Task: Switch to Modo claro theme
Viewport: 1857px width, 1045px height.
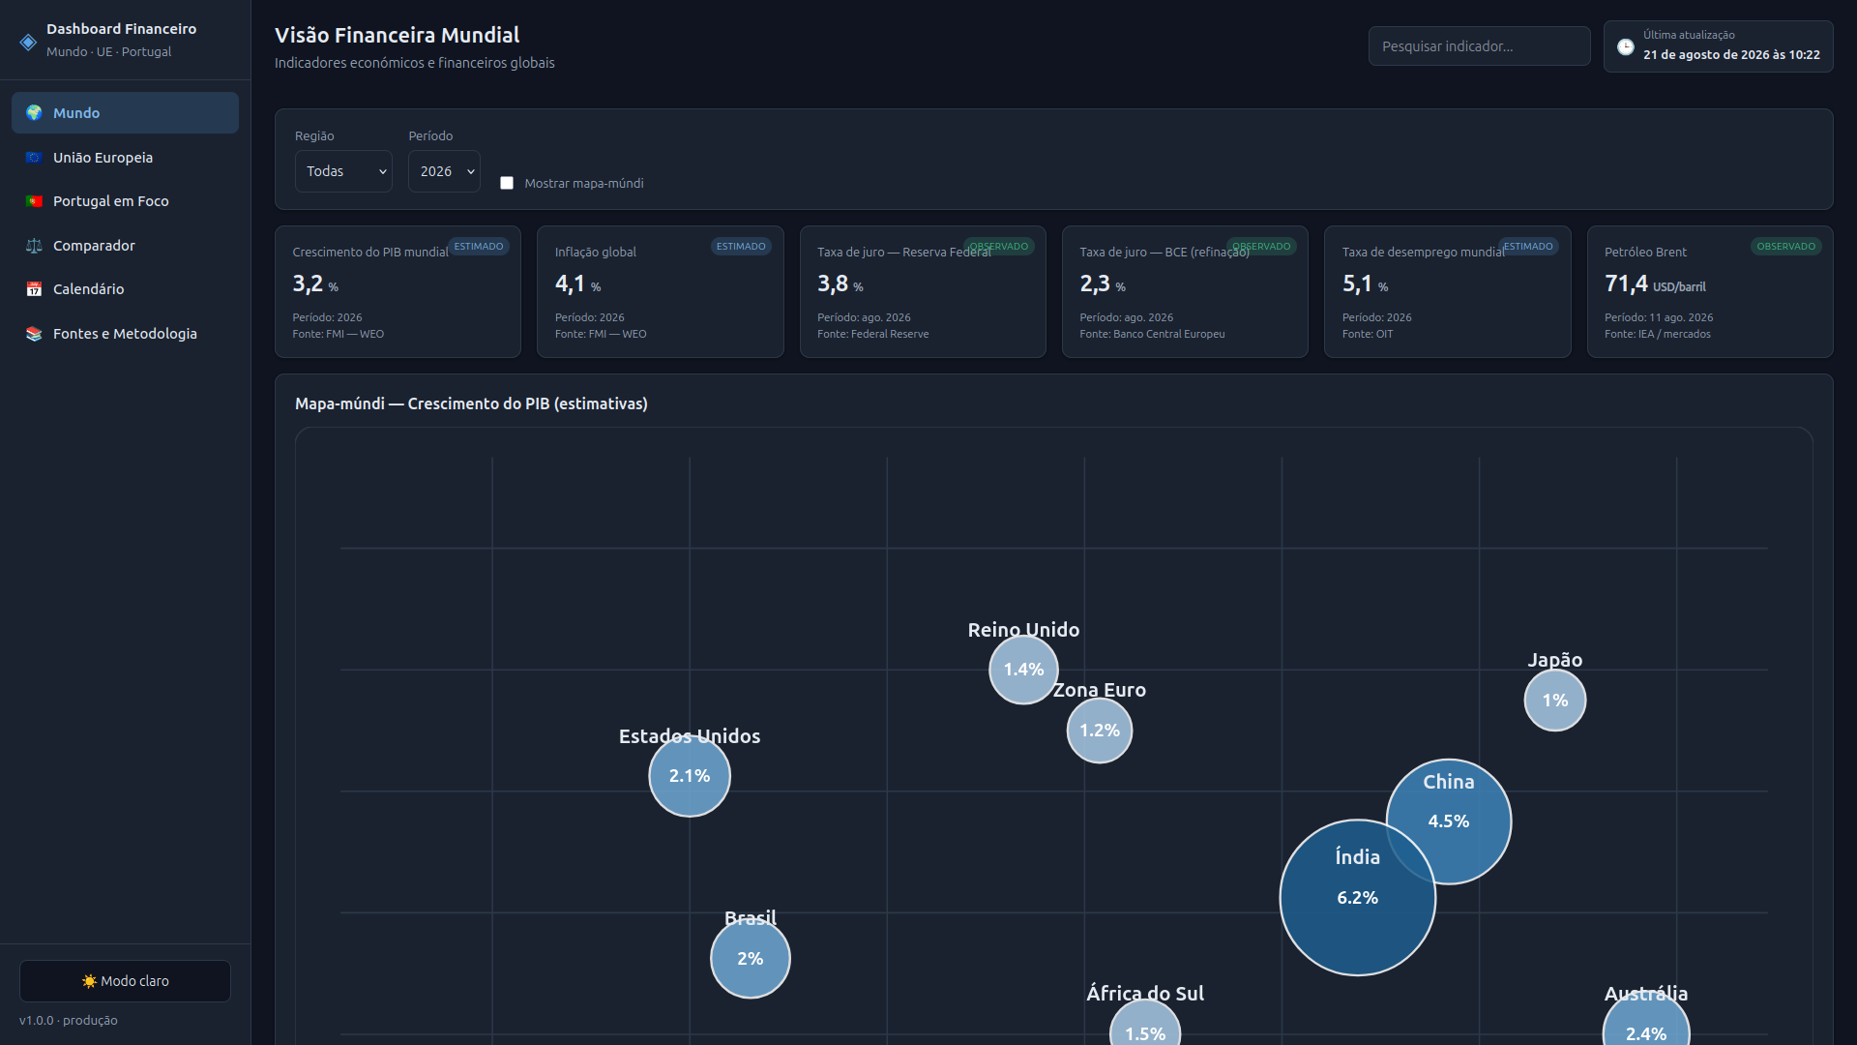Action: click(x=125, y=981)
